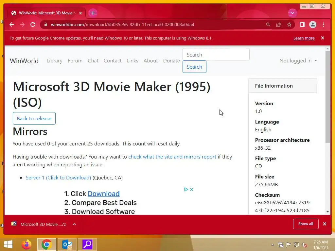335x251 pixels.
Task: Expand the tab search dropdown
Action: [x=292, y=13]
